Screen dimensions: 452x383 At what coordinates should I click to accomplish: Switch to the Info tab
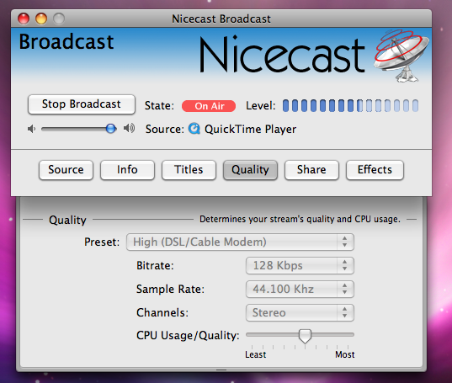pyautogui.click(x=127, y=170)
